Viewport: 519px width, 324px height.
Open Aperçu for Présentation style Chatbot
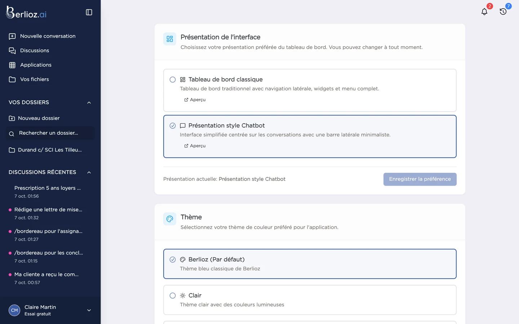pyautogui.click(x=195, y=146)
